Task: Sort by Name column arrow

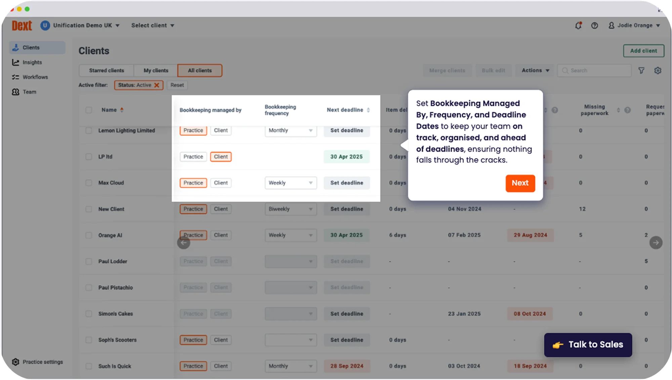Action: coord(122,110)
